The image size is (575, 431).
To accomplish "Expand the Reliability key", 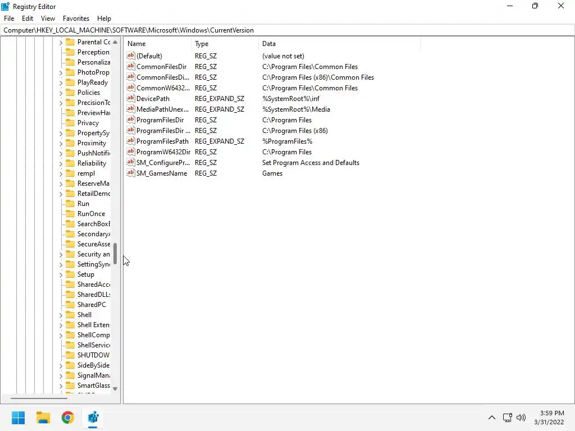I will coord(61,164).
